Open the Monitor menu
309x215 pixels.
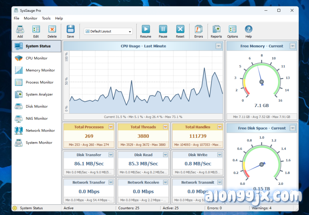30,18
